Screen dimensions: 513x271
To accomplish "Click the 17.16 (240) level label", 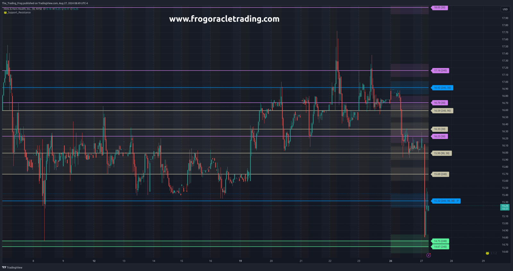I will point(440,71).
